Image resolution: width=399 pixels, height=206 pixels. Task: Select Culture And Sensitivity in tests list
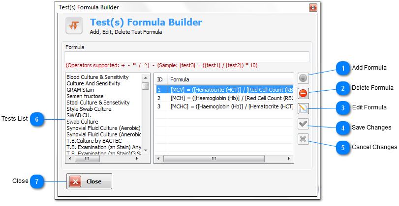tap(93, 83)
